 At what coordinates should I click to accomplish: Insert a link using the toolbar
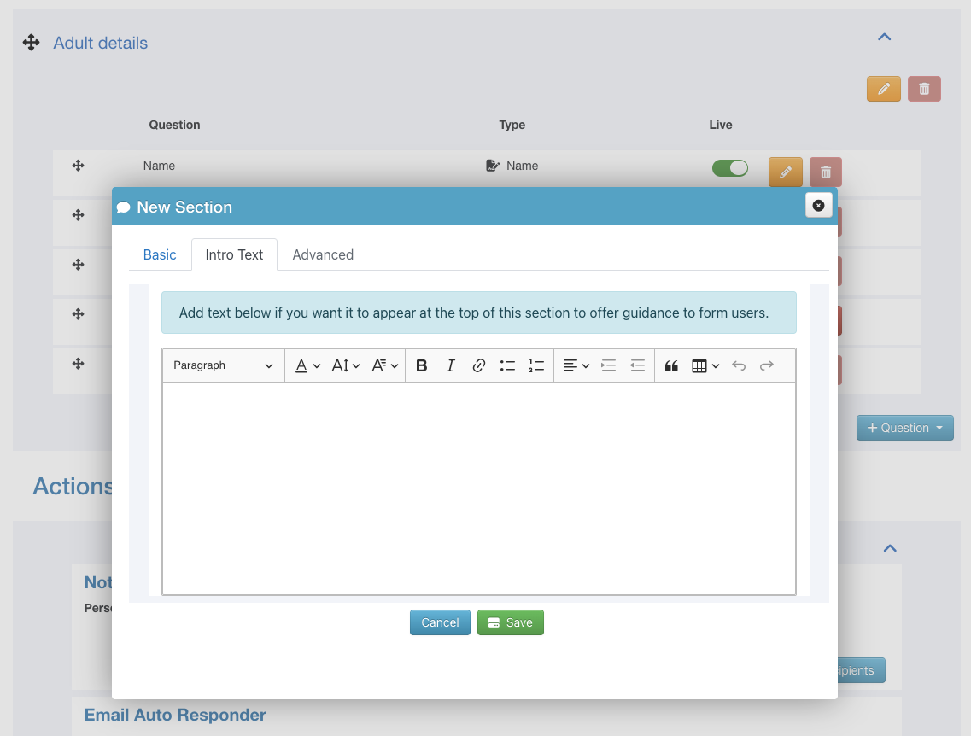click(x=479, y=365)
